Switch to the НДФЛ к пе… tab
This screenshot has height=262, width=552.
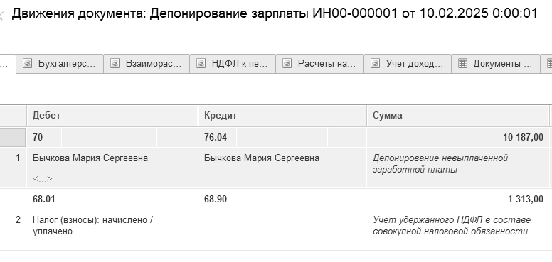233,64
